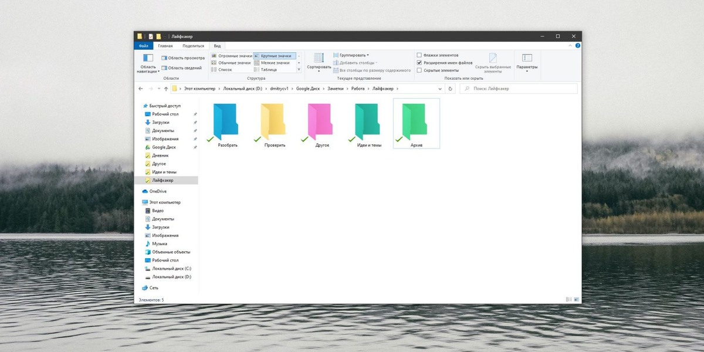Open the ribbon help icon
The width and height of the screenshot is (704, 352).
(577, 45)
